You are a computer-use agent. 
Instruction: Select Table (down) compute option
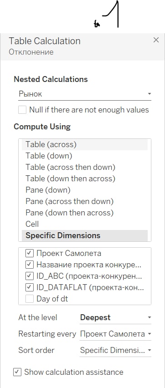tap(85, 156)
